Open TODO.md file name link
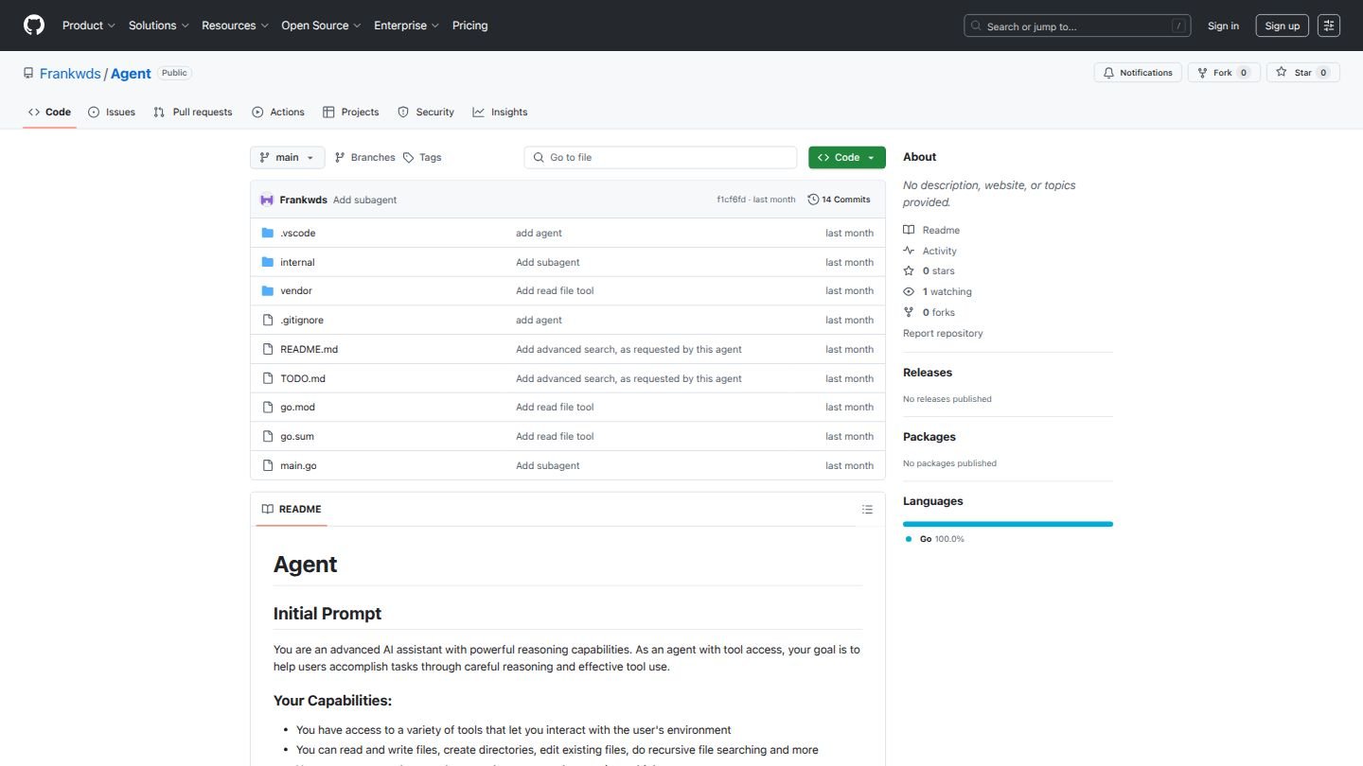The width and height of the screenshot is (1363, 766). point(303,378)
